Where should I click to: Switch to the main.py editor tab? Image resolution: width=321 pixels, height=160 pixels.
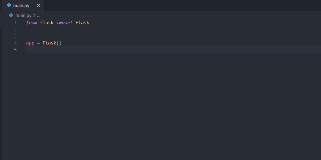click(x=21, y=5)
